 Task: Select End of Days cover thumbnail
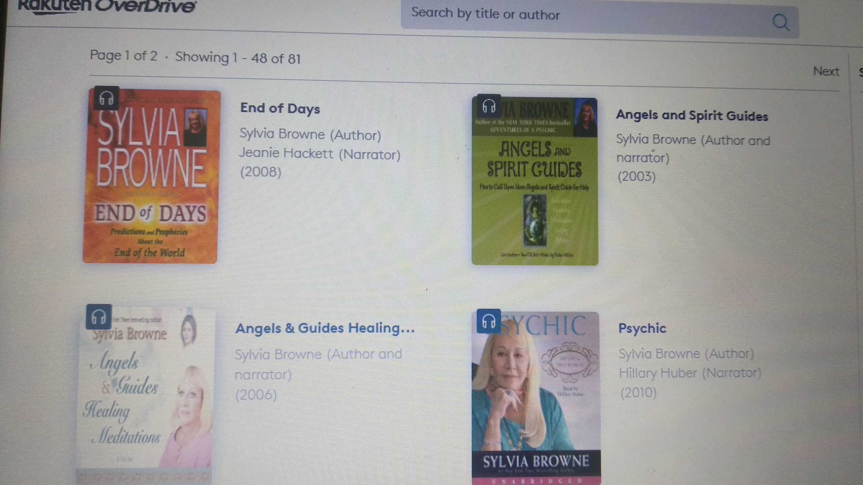click(151, 176)
